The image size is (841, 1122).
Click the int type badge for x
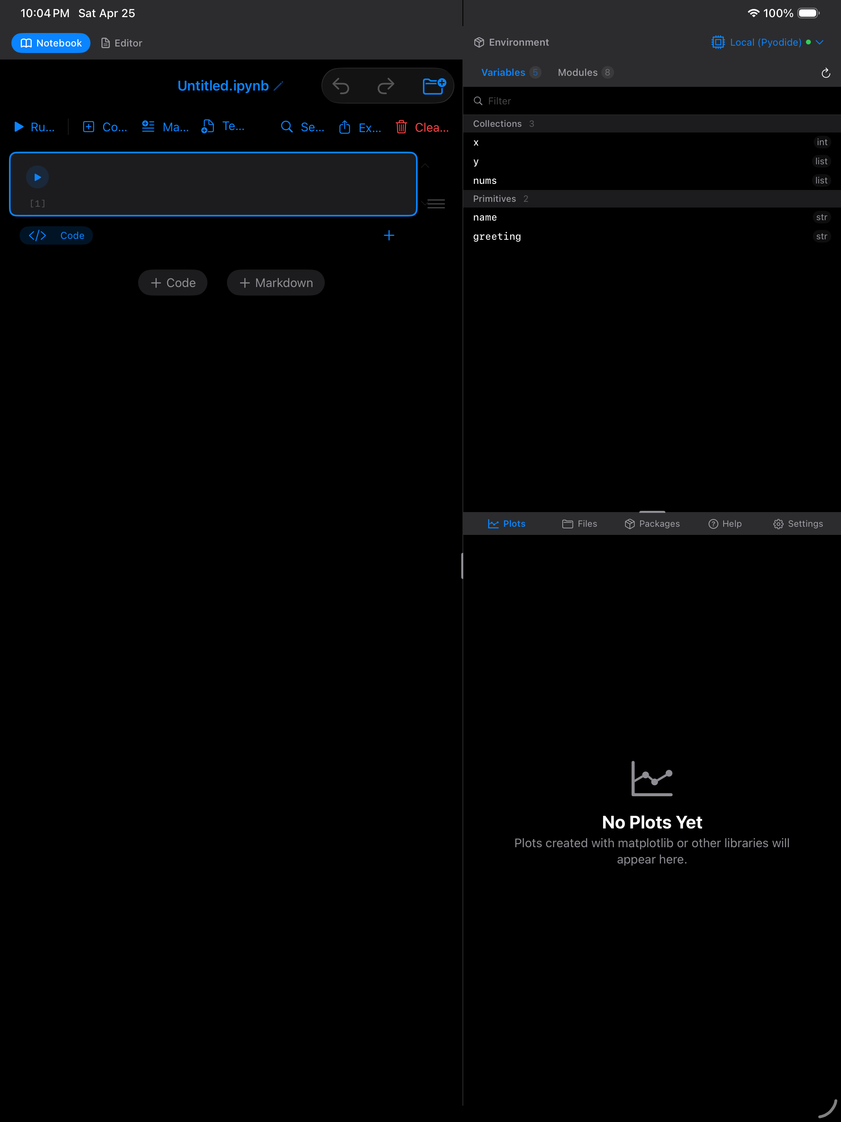click(x=822, y=143)
